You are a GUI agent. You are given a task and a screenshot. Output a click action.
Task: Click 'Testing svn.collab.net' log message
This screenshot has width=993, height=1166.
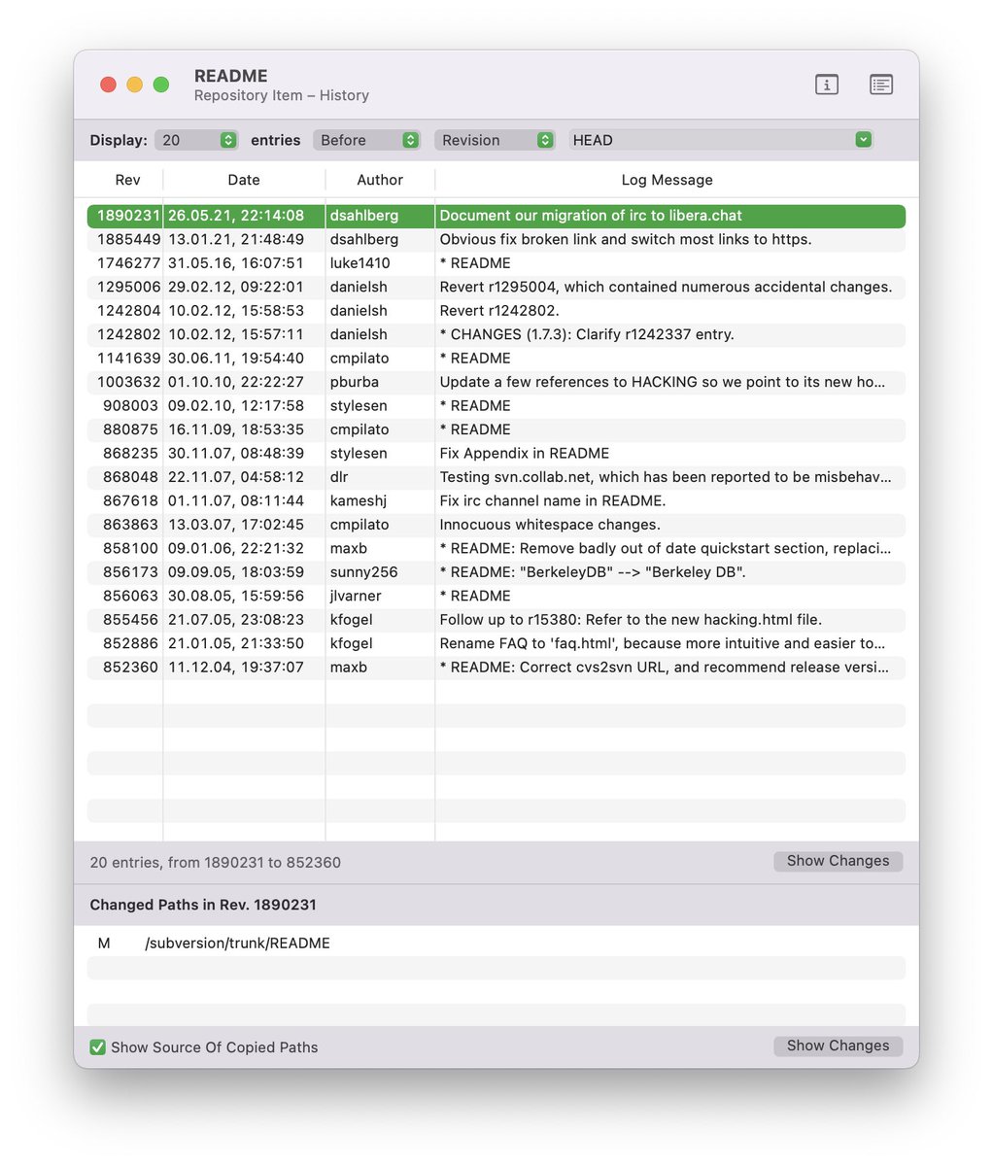tap(666, 477)
